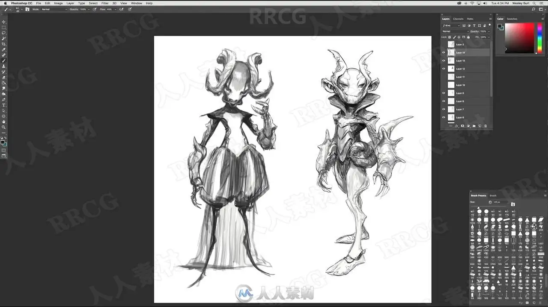Hide Layer 8 visibility
This screenshot has height=307, width=548.
coord(444,101)
